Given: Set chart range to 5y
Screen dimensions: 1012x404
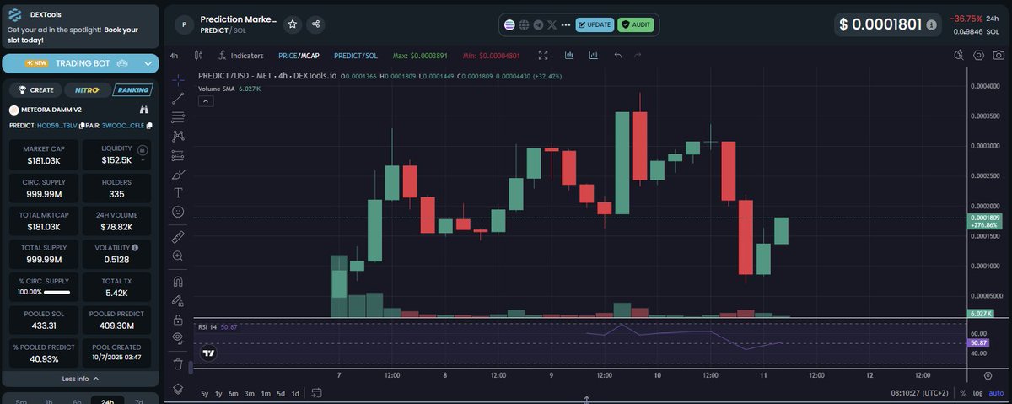Looking at the screenshot, I should (x=204, y=393).
